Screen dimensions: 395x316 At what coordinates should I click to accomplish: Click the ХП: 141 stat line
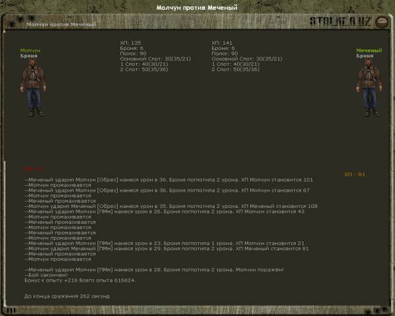(x=222, y=43)
